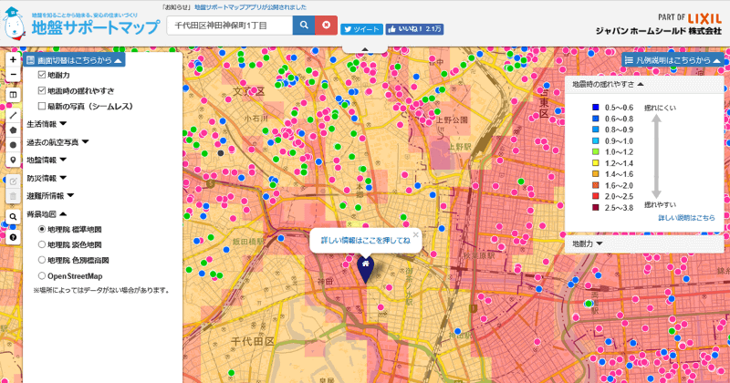
Task: Select the polygon drawing tool
Action: click(x=13, y=129)
